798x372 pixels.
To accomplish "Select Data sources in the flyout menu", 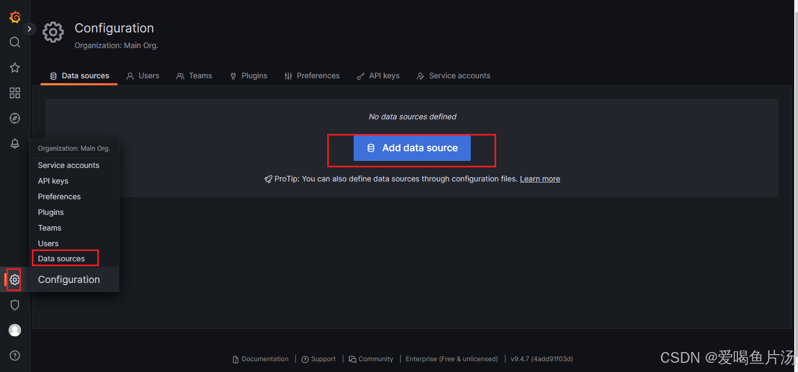I will pyautogui.click(x=74, y=259).
